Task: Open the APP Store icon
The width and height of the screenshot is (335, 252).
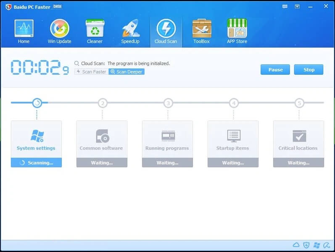Action: pyautogui.click(x=237, y=28)
